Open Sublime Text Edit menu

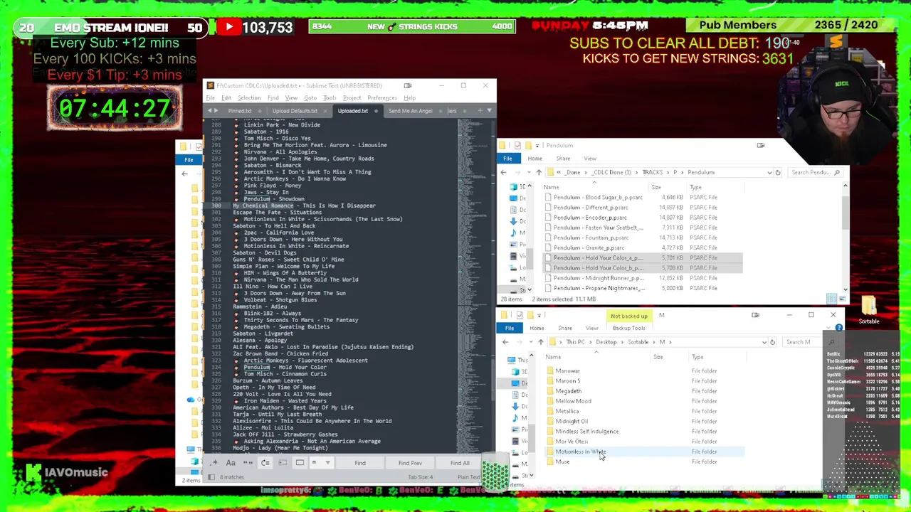[x=226, y=98]
